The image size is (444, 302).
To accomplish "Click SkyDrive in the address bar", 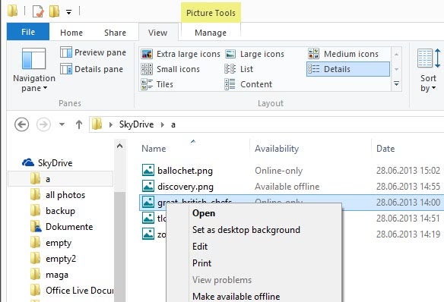I will pos(137,124).
